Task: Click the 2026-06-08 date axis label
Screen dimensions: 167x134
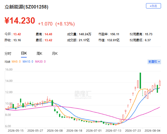Action: point(55,131)
